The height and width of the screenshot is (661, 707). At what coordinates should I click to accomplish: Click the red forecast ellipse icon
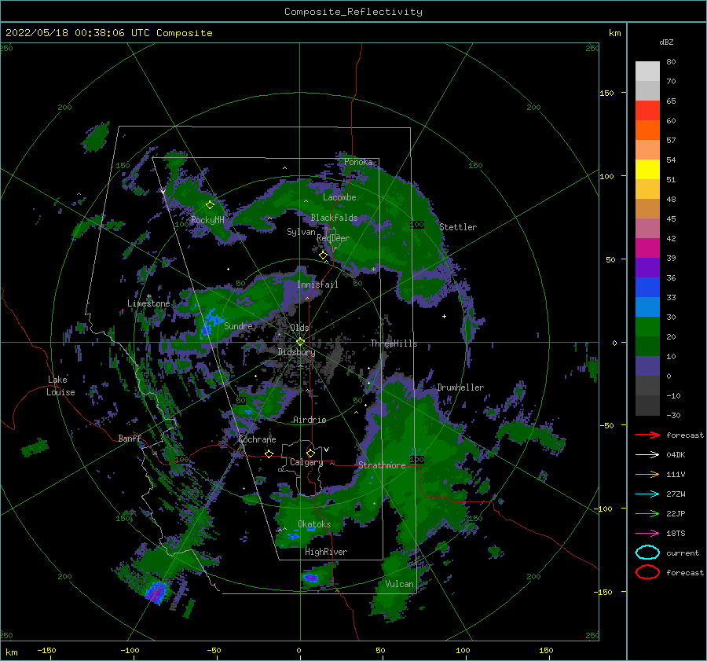647,572
